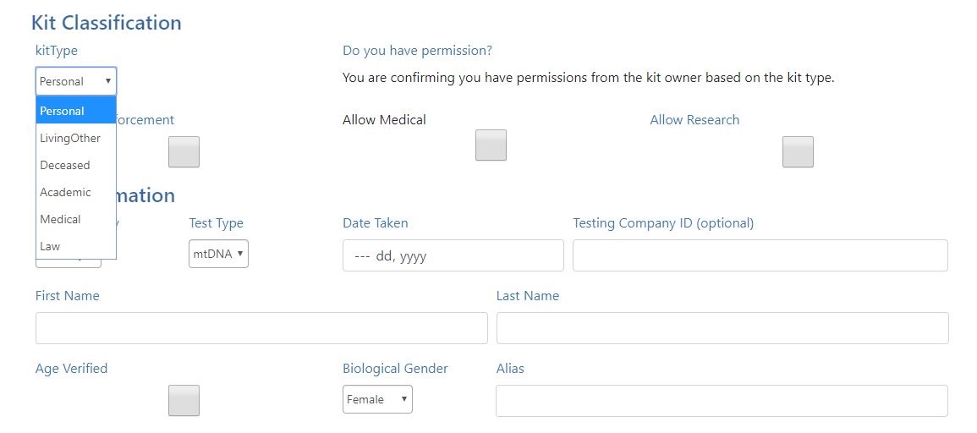Focus the Alias input field
977x433 pixels.
point(721,401)
